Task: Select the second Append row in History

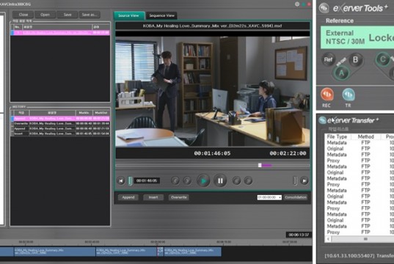Action: (x=60, y=128)
